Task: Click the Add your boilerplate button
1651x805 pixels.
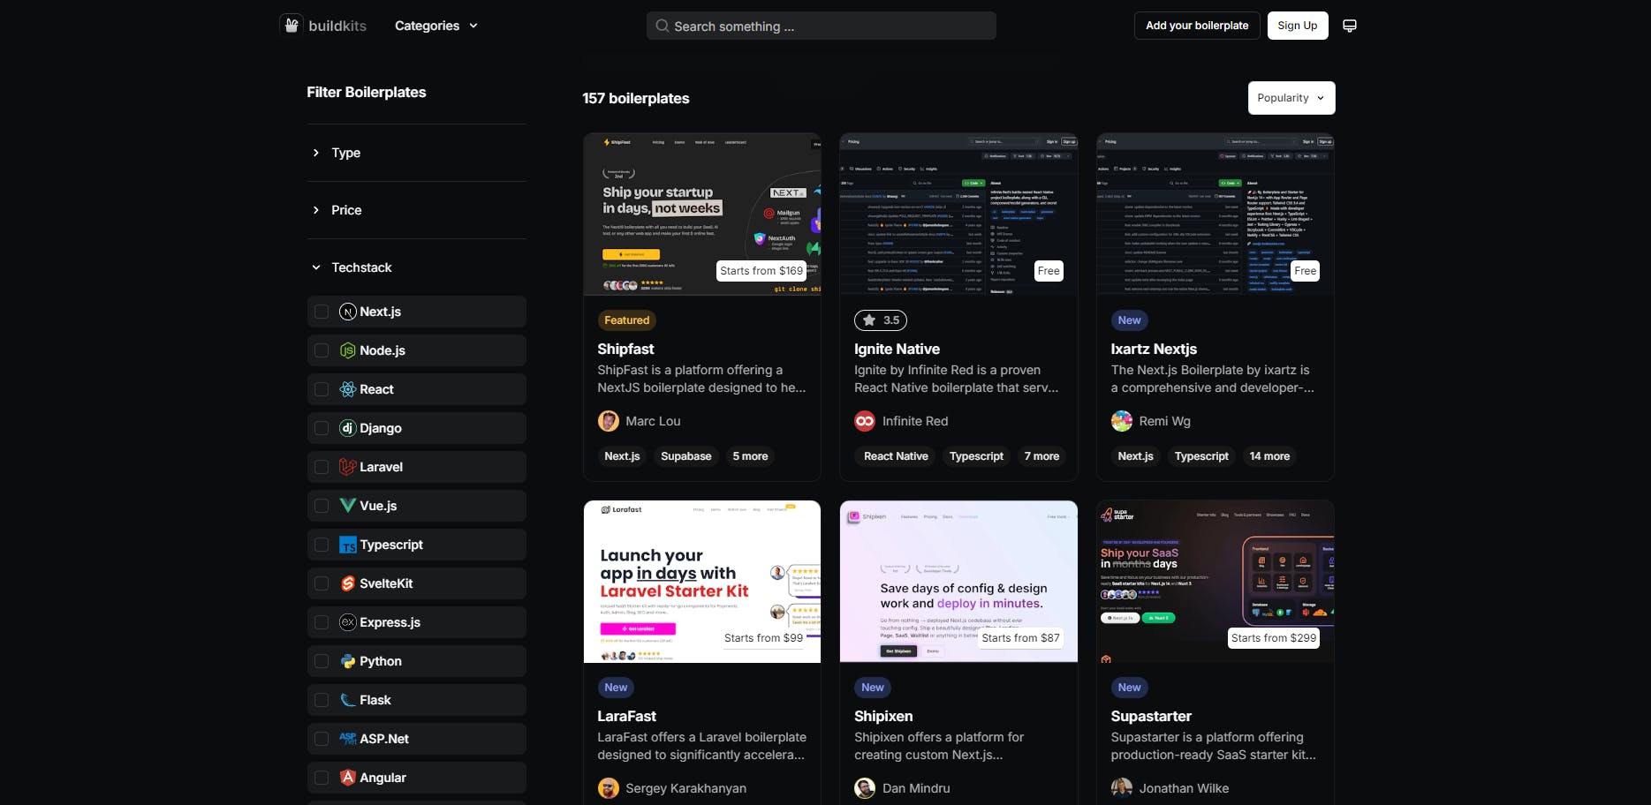Action: pyautogui.click(x=1196, y=26)
